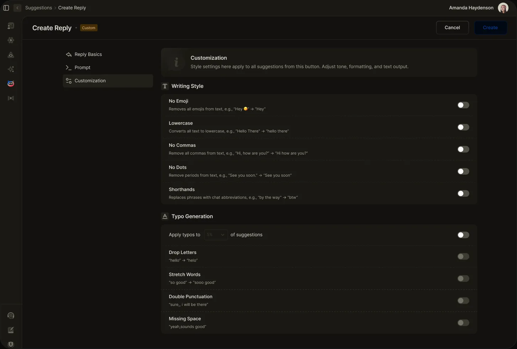
Task: Turn on Apply typos to suggestions toggle
Action: (463, 235)
